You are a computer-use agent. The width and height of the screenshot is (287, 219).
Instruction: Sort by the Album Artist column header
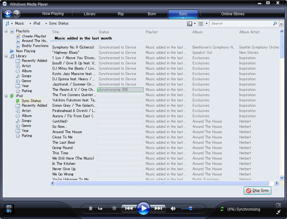click(x=249, y=32)
